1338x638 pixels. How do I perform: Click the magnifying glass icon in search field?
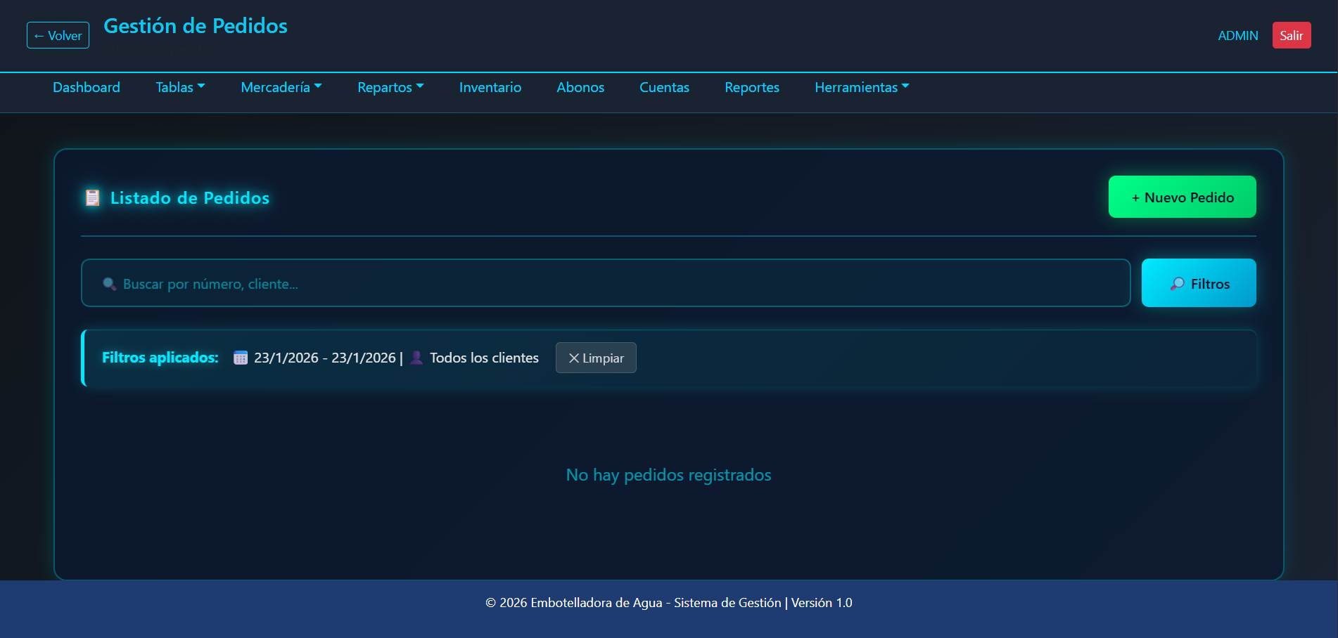point(110,284)
